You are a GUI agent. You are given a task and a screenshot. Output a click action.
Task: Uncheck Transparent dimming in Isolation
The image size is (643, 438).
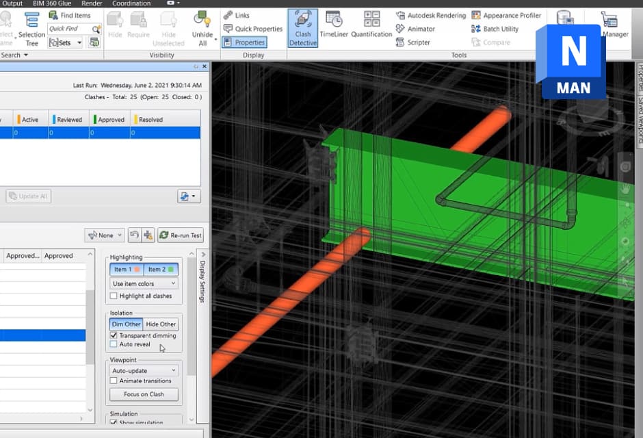[114, 335]
